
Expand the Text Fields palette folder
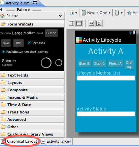[x=32, y=75]
